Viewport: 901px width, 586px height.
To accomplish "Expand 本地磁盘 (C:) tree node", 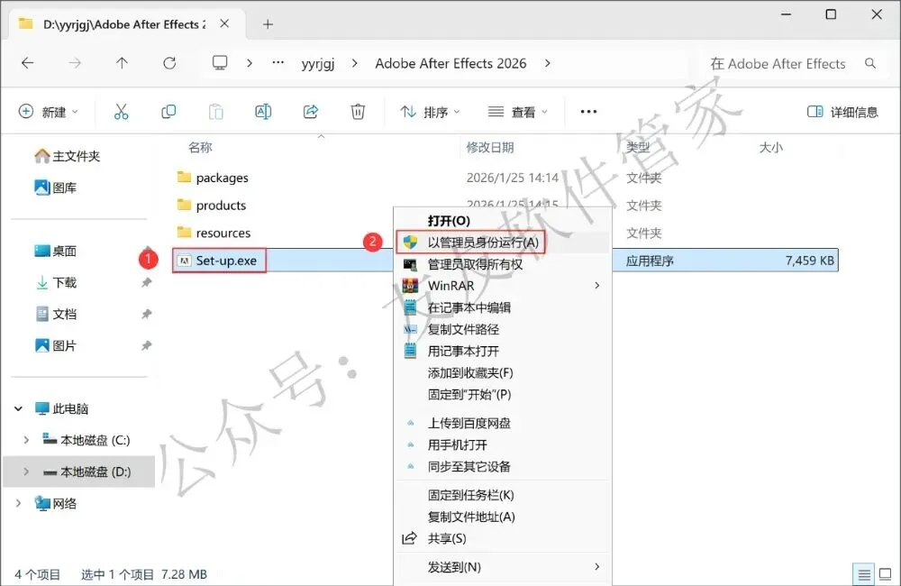I will coord(26,440).
